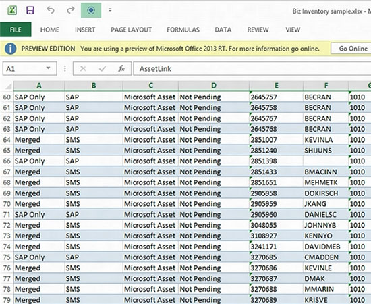The image size is (371, 304).
Task: Select column C header
Action: (x=150, y=86)
